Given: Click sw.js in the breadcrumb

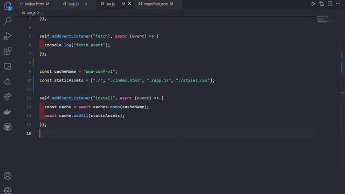Looking at the screenshot, I should 31,13.
